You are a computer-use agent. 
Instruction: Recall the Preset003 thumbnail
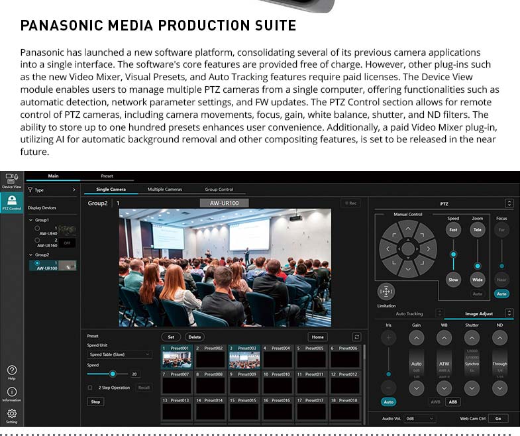click(244, 360)
